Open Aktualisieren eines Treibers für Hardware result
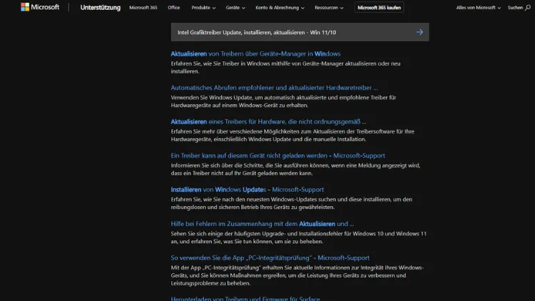535x301 pixels. (x=268, y=121)
